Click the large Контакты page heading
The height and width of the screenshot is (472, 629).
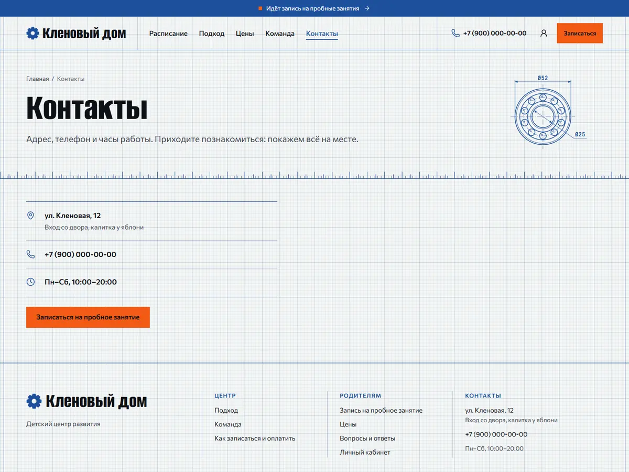pyautogui.click(x=87, y=108)
